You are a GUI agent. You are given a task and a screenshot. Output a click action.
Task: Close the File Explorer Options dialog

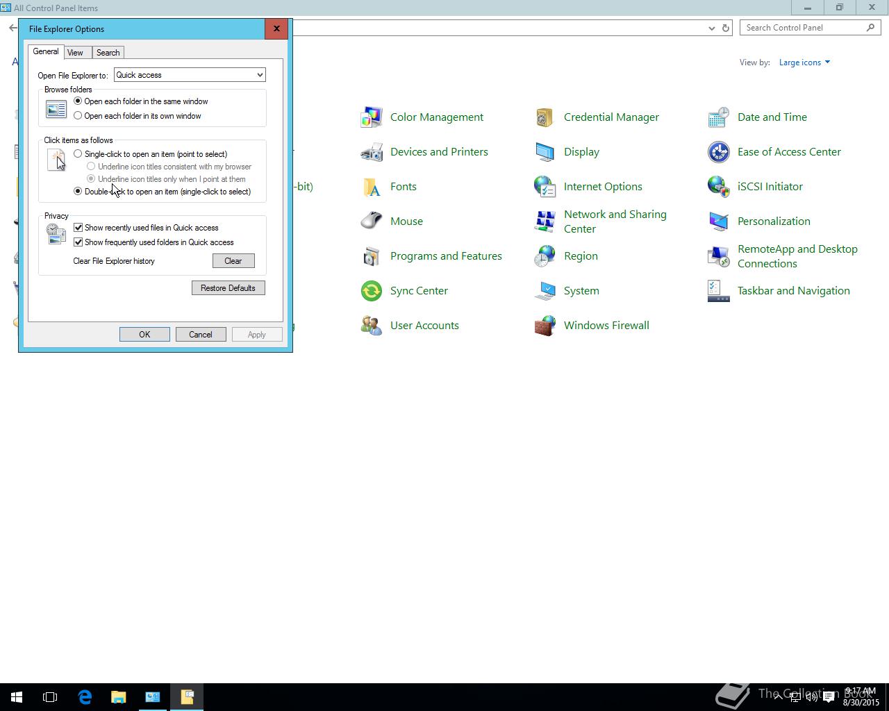tap(276, 28)
